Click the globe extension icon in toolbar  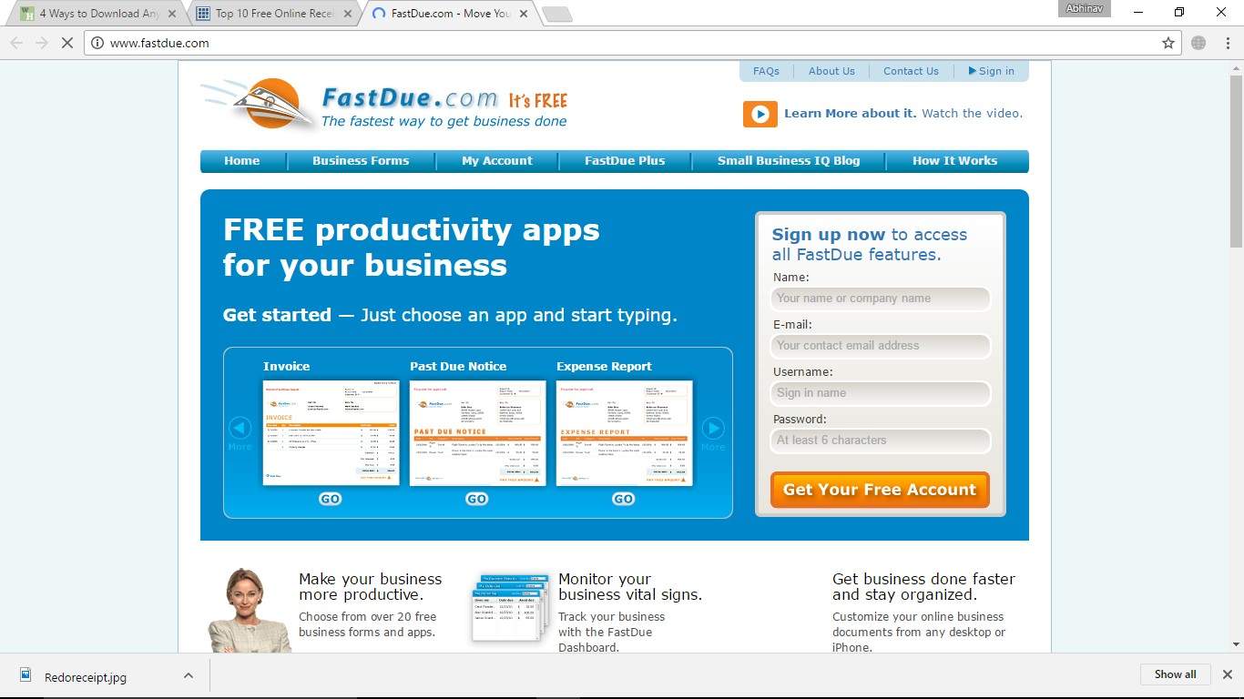pos(1198,43)
